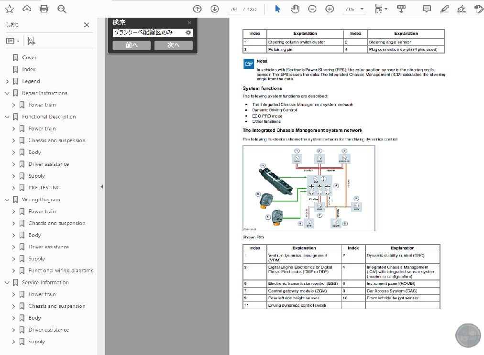This screenshot has height=355, width=484.
Task: Select Supply under Functional Description
Action: click(x=37, y=176)
